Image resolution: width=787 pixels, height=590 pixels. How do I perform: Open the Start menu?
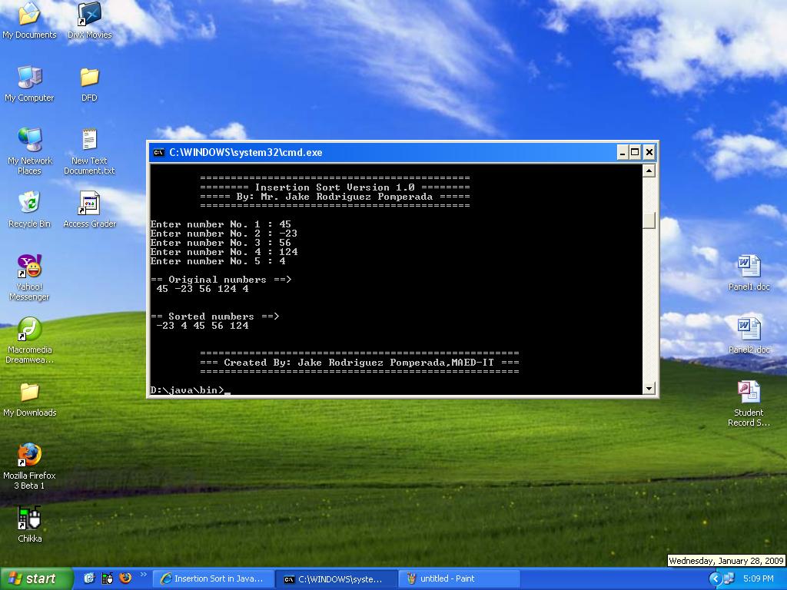[36, 578]
